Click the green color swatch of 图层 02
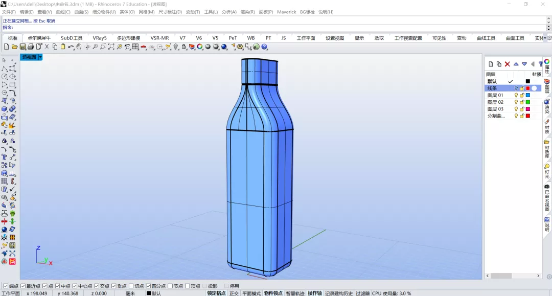Viewport: 552px width, 296px height. [x=527, y=102]
